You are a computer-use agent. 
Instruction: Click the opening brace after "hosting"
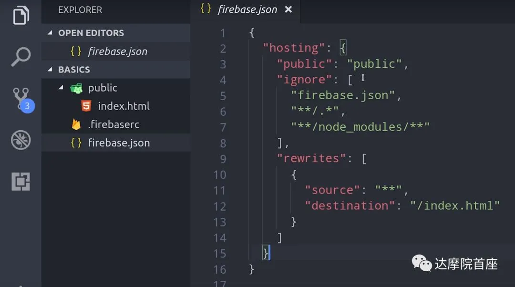coord(343,48)
